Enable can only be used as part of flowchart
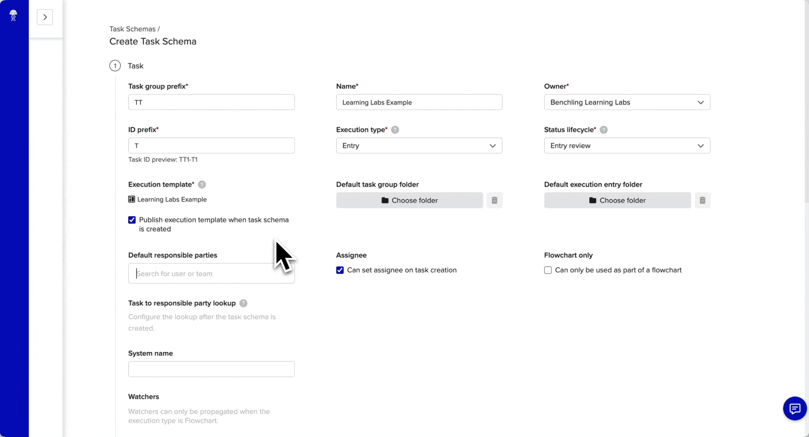Screen dimensions: 809x437 coord(548,270)
